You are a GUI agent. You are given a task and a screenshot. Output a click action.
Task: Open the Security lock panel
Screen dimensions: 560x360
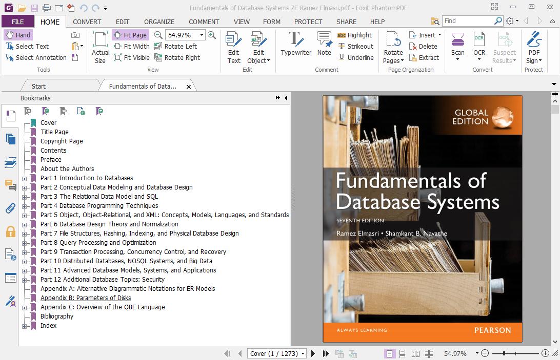tap(10, 232)
